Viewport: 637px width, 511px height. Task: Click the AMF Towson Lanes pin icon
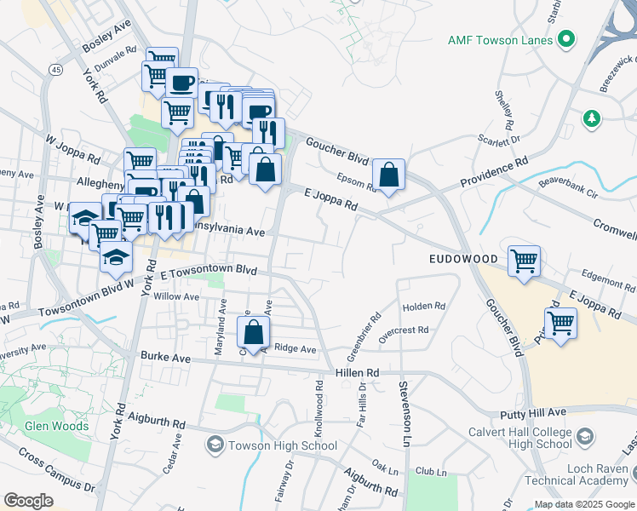tap(565, 40)
